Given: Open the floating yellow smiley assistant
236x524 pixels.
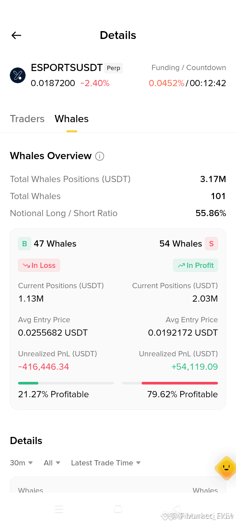Looking at the screenshot, I should click(x=226, y=468).
